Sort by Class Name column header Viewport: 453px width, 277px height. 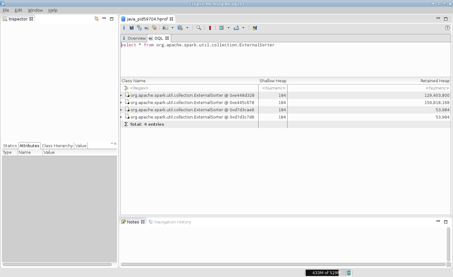coord(189,81)
